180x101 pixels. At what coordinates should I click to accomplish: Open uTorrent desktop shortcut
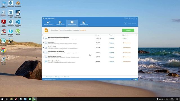pos(18,32)
